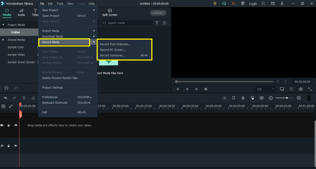Click the filter funnel icon
Viewport: 316px width, 169px height.
[157, 23]
